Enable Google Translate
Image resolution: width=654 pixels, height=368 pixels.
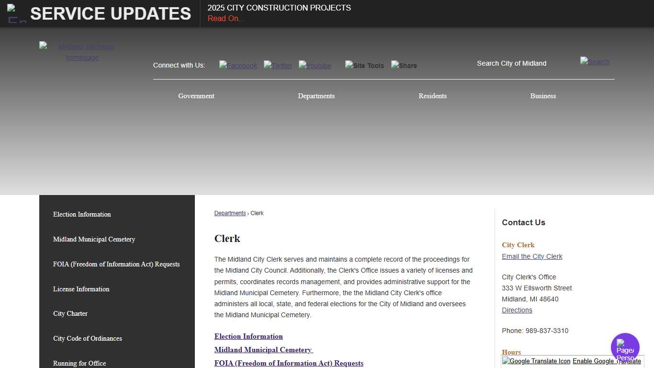[607, 361]
